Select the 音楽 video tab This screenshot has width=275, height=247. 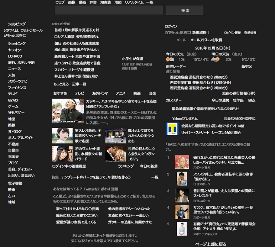(x=152, y=93)
